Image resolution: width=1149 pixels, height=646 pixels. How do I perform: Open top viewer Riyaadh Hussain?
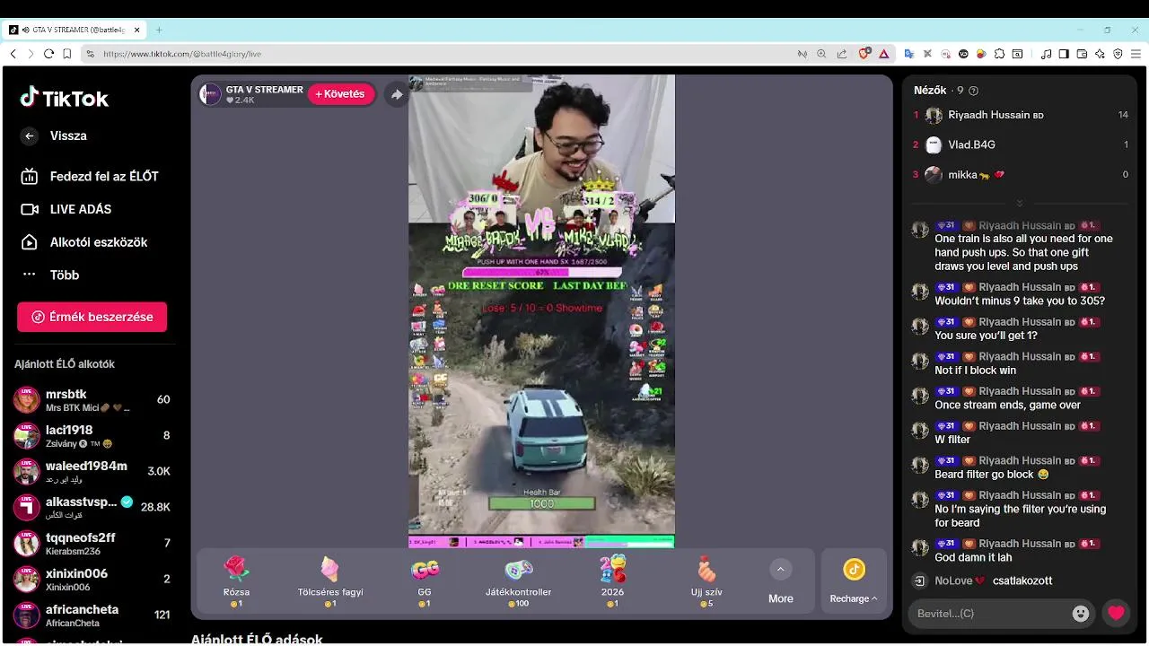[1021, 115]
